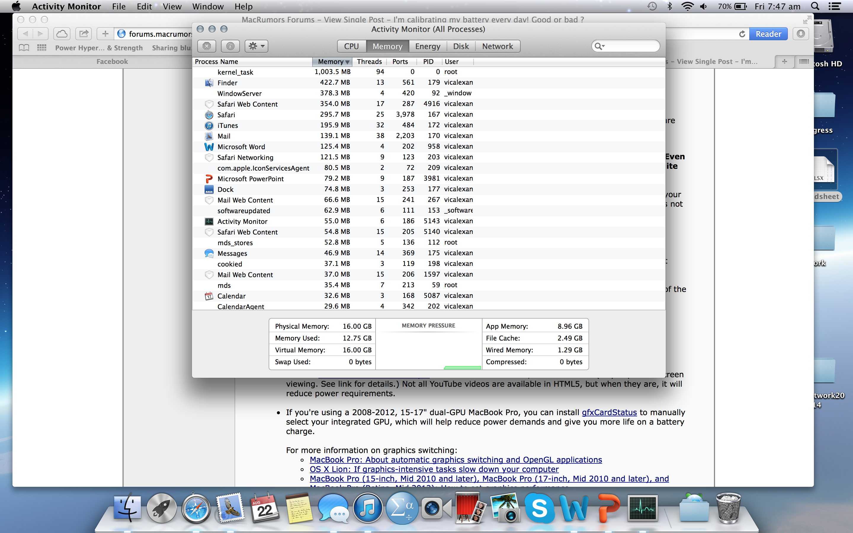Enter full screen with Safari's expand arrows
Viewport: 853px width, 533px height.
tap(807, 20)
